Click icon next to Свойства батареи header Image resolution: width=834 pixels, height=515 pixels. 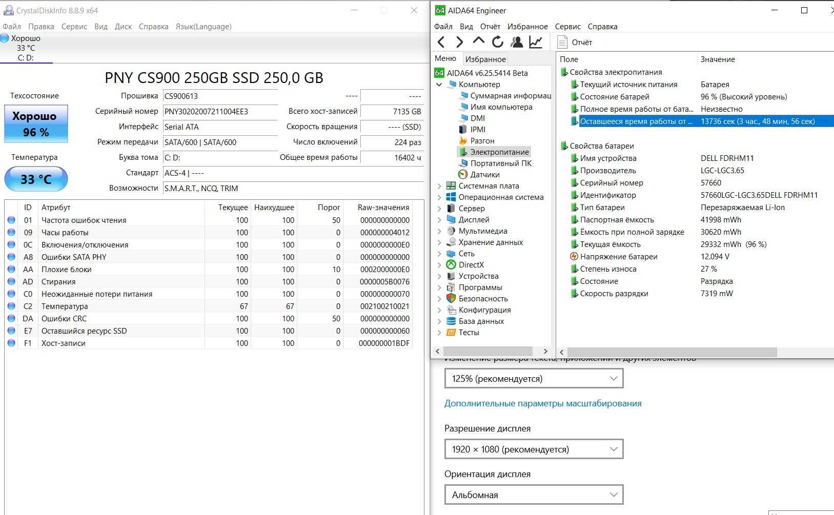tap(564, 146)
